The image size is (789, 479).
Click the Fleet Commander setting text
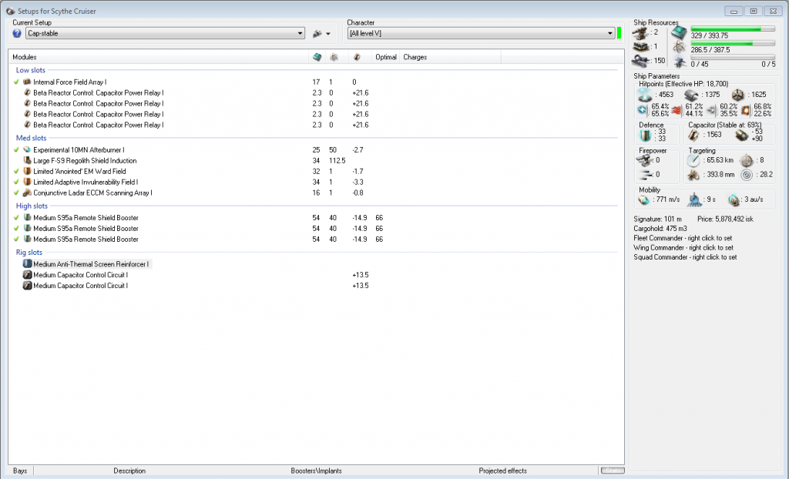680,239
